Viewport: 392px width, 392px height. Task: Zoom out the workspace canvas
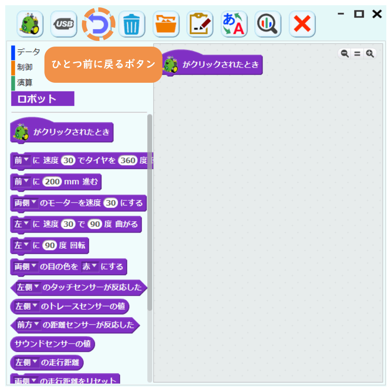[345, 54]
